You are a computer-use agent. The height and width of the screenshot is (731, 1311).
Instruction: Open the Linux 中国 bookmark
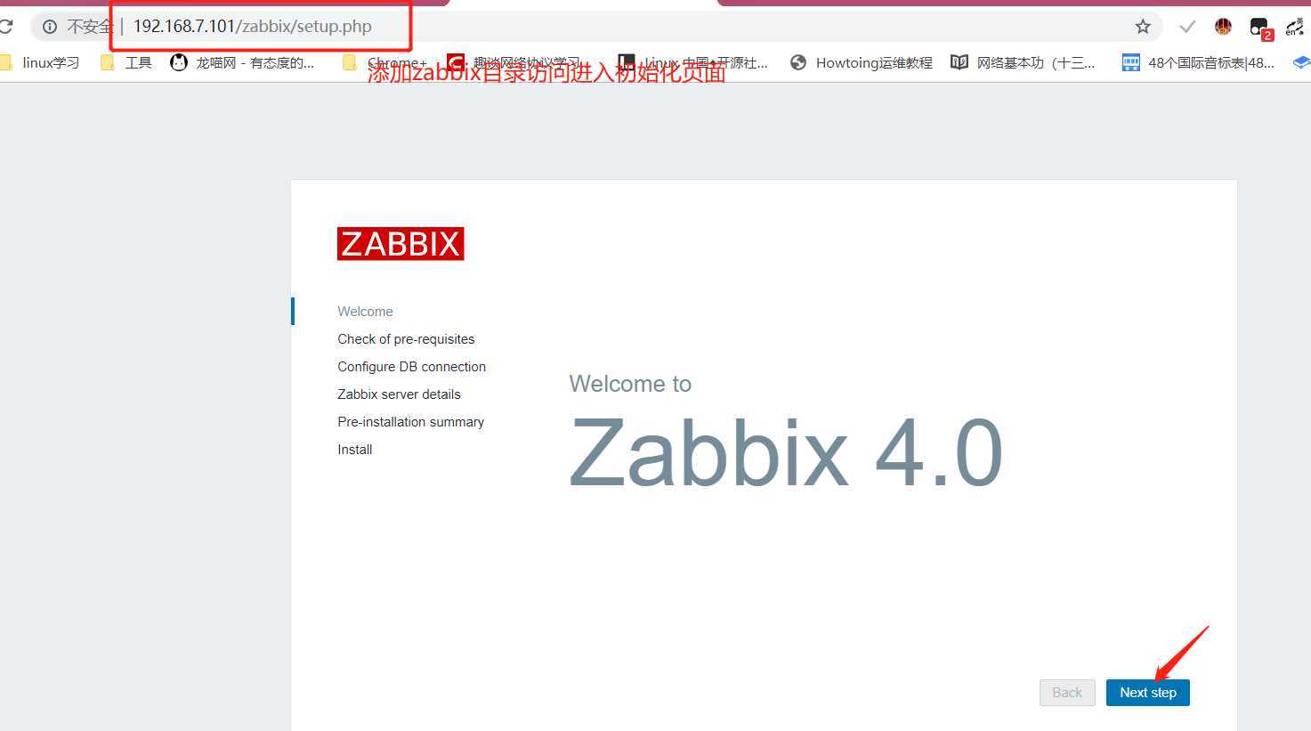coord(692,62)
